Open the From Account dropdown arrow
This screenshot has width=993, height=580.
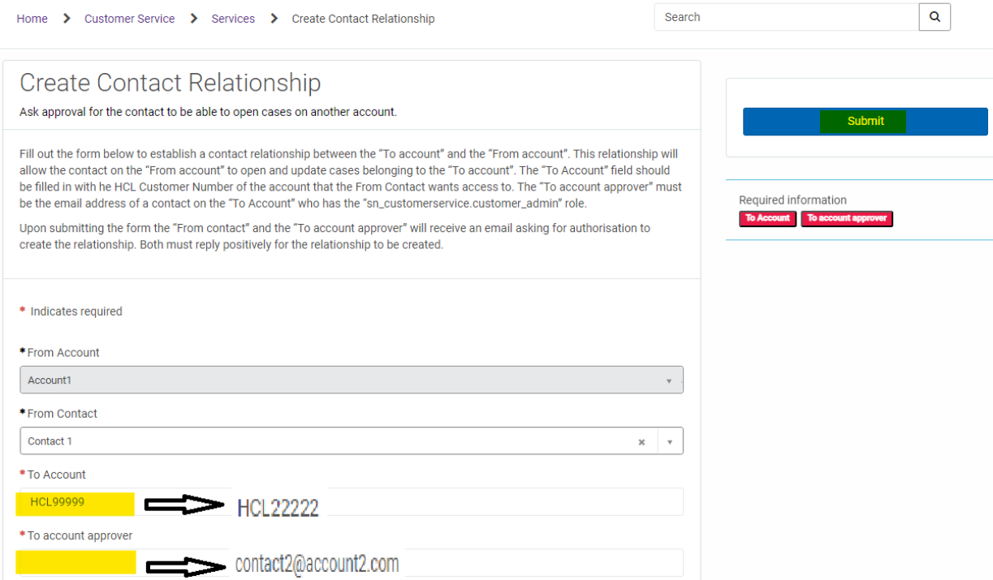point(669,380)
